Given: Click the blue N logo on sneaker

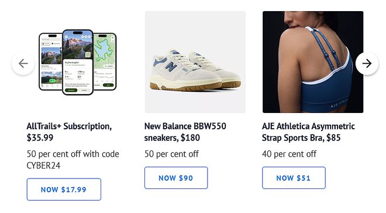Looking at the screenshot, I should 171,66.
